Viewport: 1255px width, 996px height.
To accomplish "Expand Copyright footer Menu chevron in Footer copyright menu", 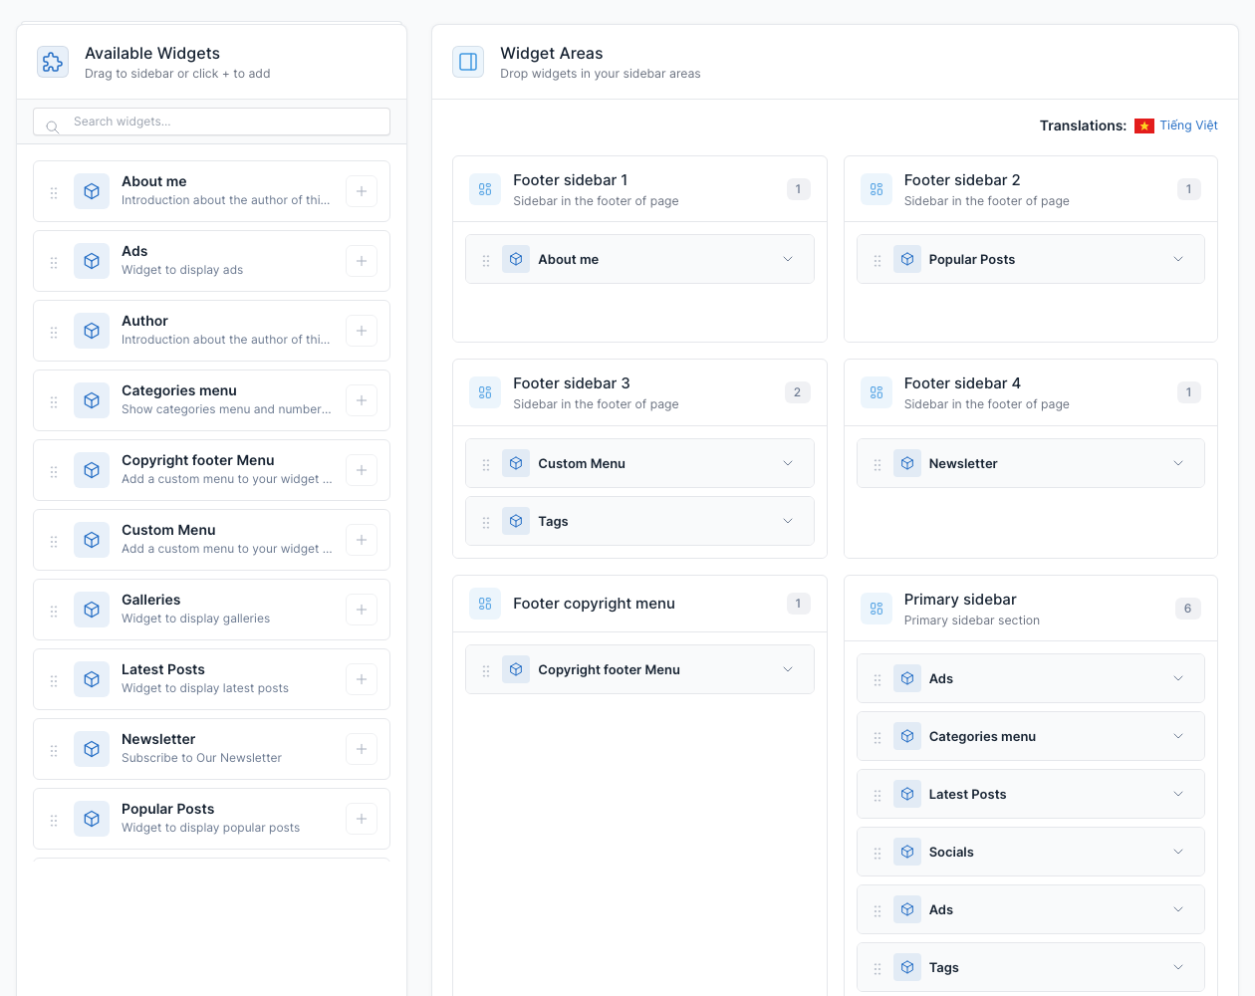I will 788,669.
